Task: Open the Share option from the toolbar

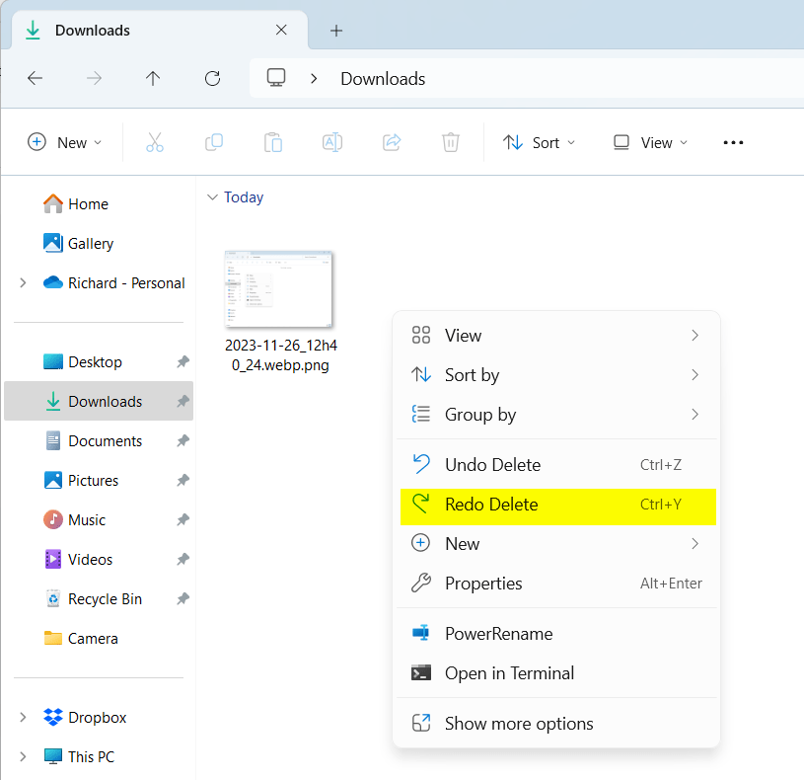Action: tap(391, 142)
